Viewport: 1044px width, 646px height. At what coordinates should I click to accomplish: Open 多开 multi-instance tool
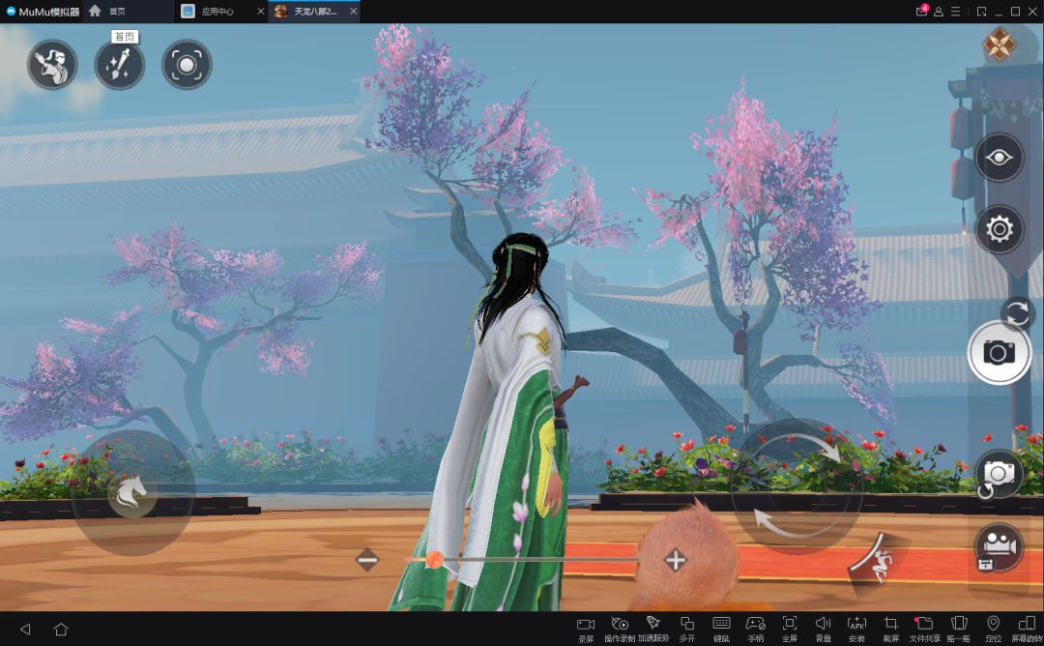(x=687, y=629)
